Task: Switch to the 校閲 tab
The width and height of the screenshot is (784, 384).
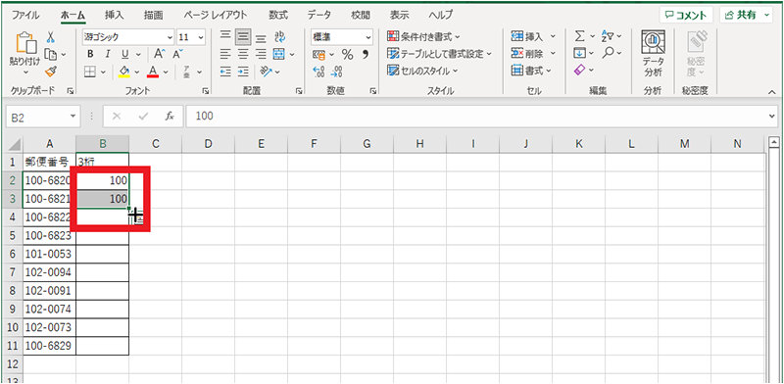Action: point(360,15)
